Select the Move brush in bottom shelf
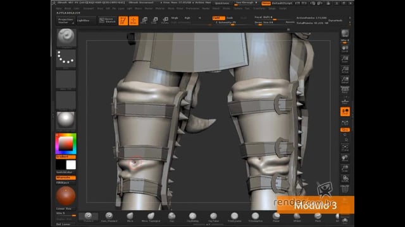 click(130, 217)
